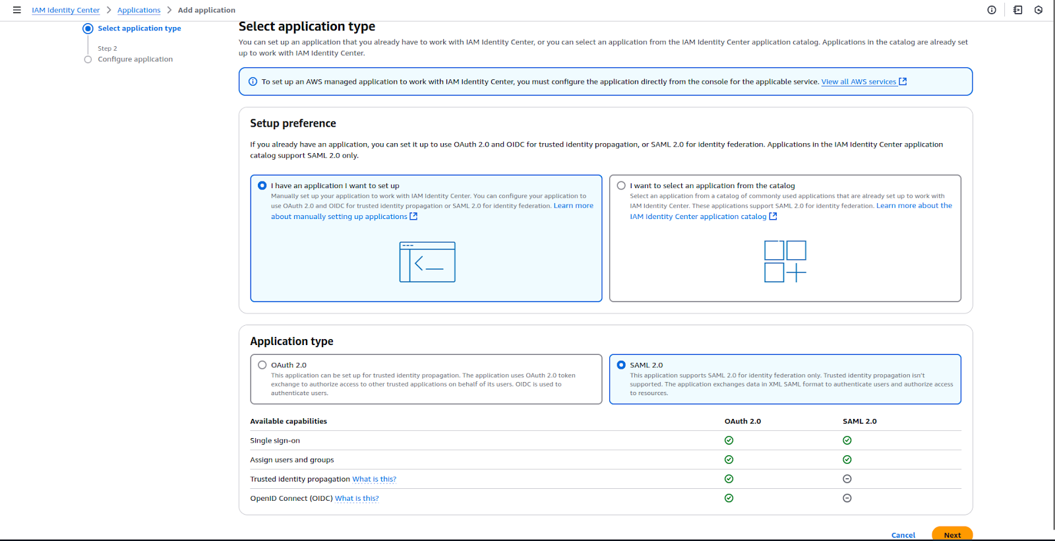Screen dimensions: 1055x541
Task: Click OAuth 2.0 checkmark for OpenID Connect row
Action: tap(729, 498)
